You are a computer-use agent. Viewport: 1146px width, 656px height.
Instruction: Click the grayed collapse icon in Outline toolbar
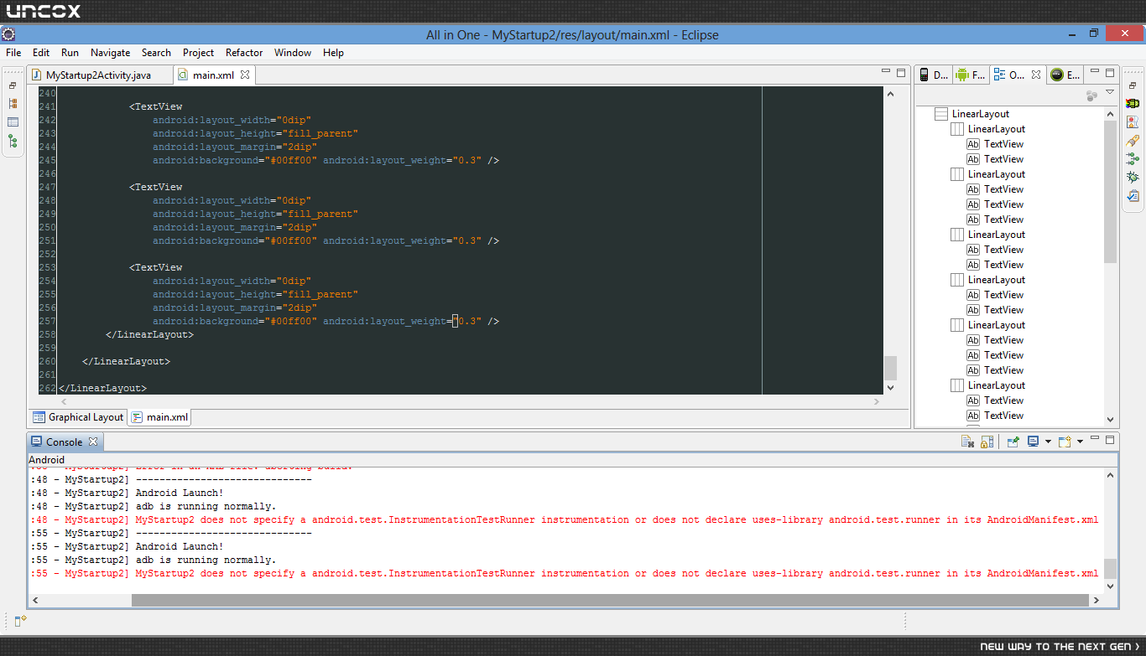[1091, 96]
